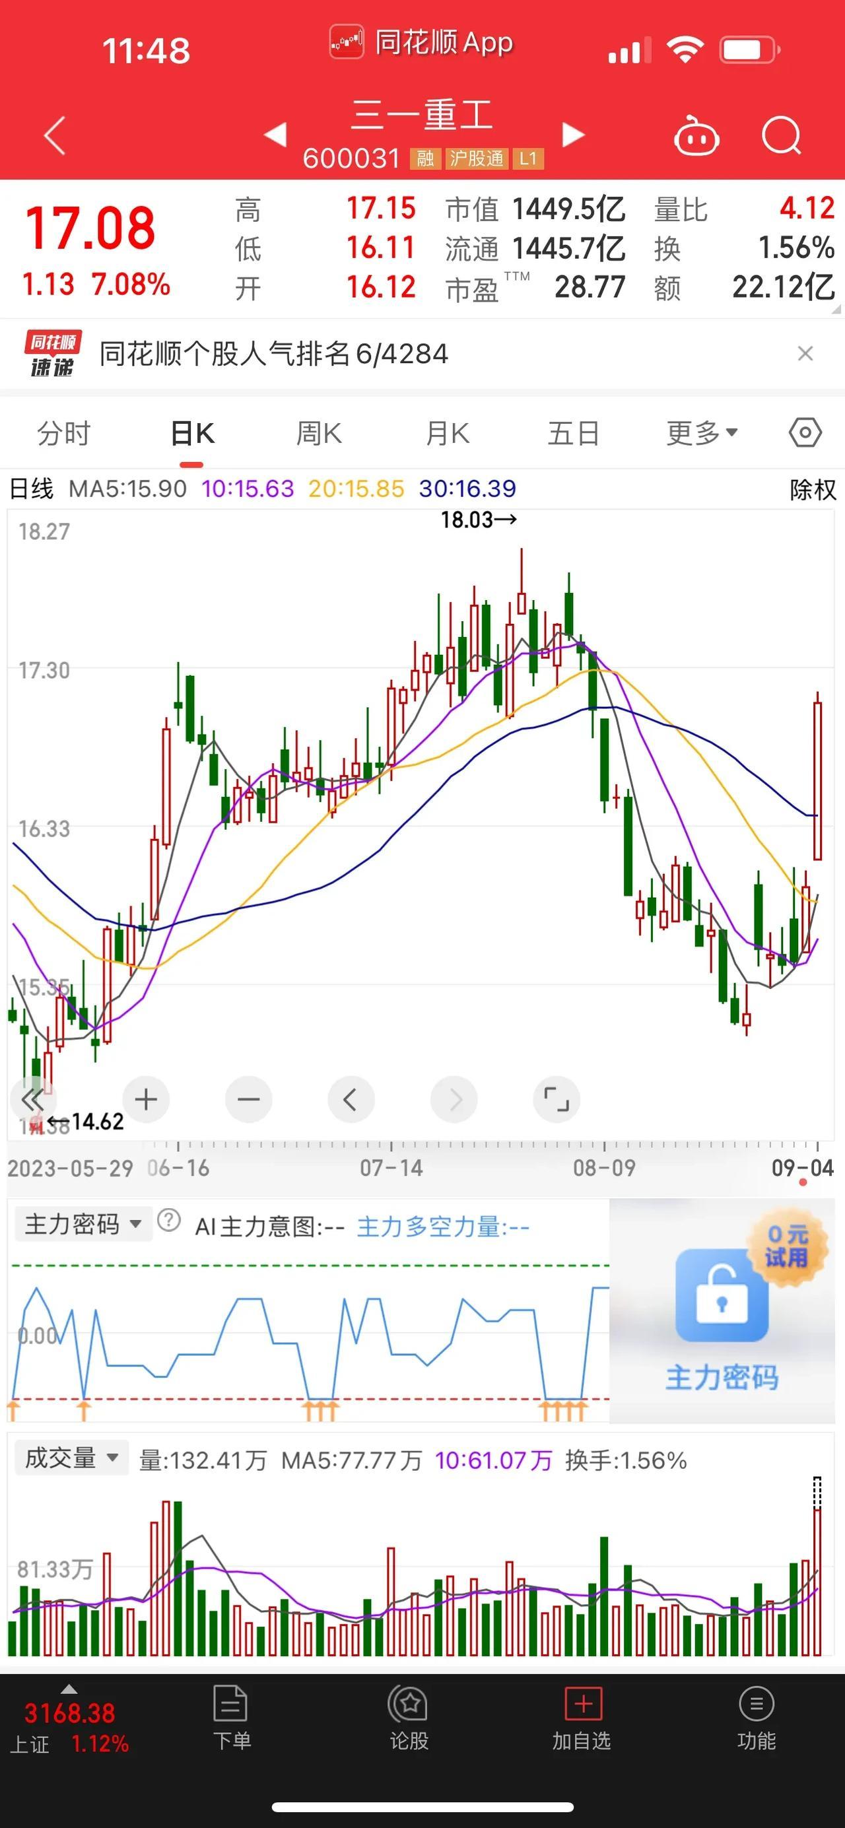
Task: Expand quote details corner triangle
Action: point(836,309)
